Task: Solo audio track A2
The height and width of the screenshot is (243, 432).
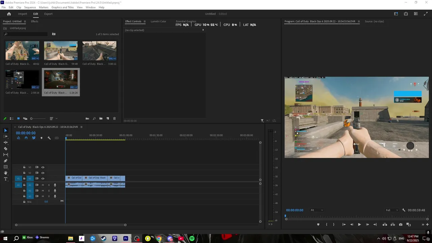Action: pos(49,191)
